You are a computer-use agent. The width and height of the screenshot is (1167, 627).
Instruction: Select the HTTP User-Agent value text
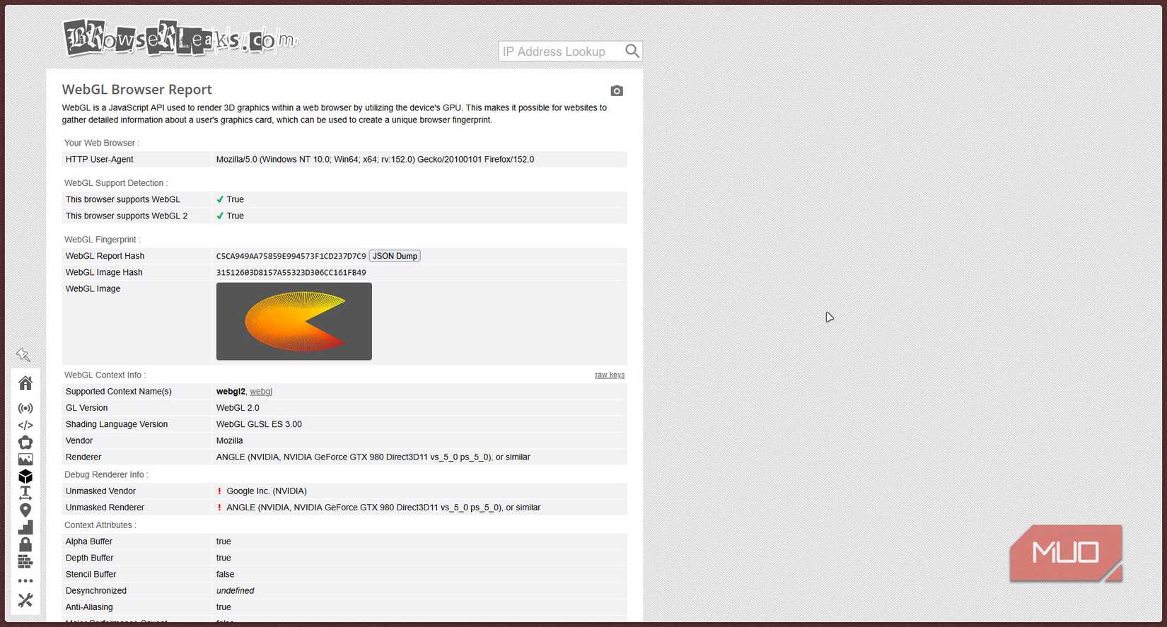click(x=375, y=160)
